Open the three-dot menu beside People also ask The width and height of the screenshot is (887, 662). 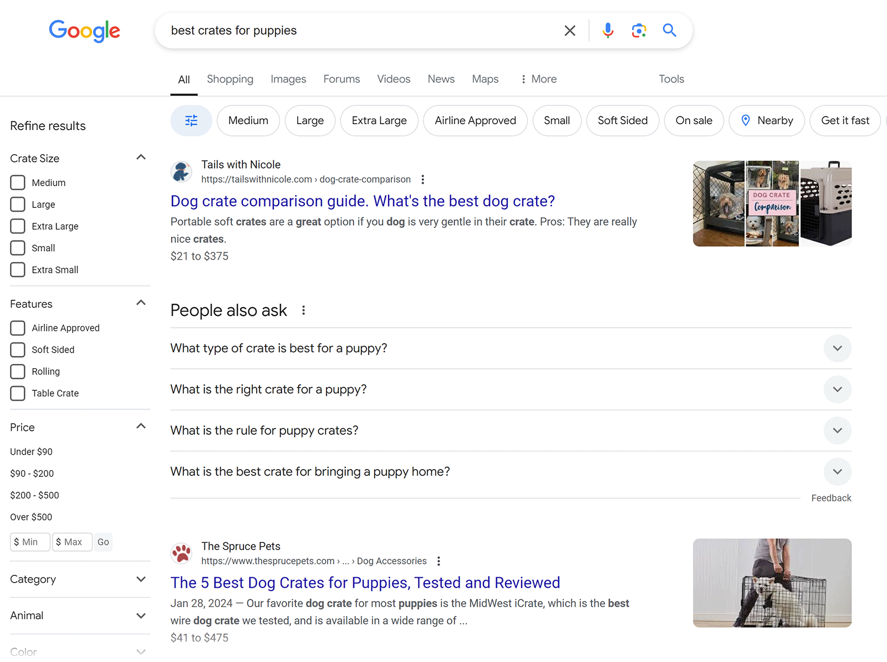[303, 310]
